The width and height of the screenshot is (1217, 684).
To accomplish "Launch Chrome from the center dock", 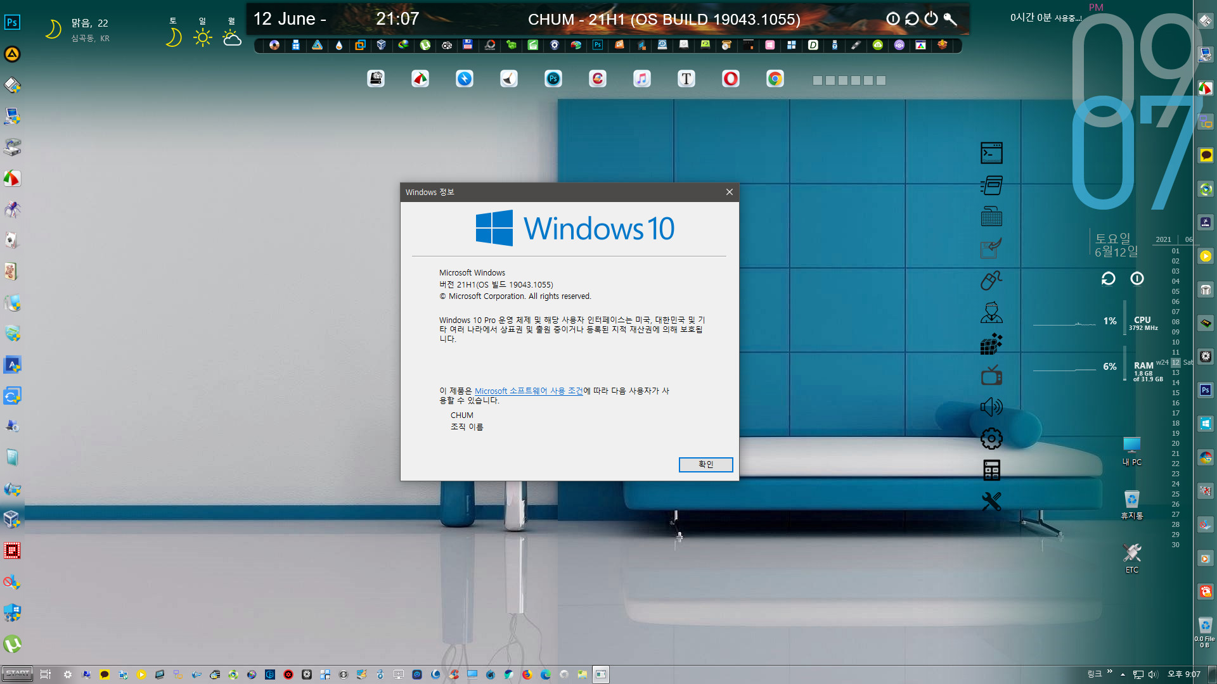I will [x=775, y=79].
